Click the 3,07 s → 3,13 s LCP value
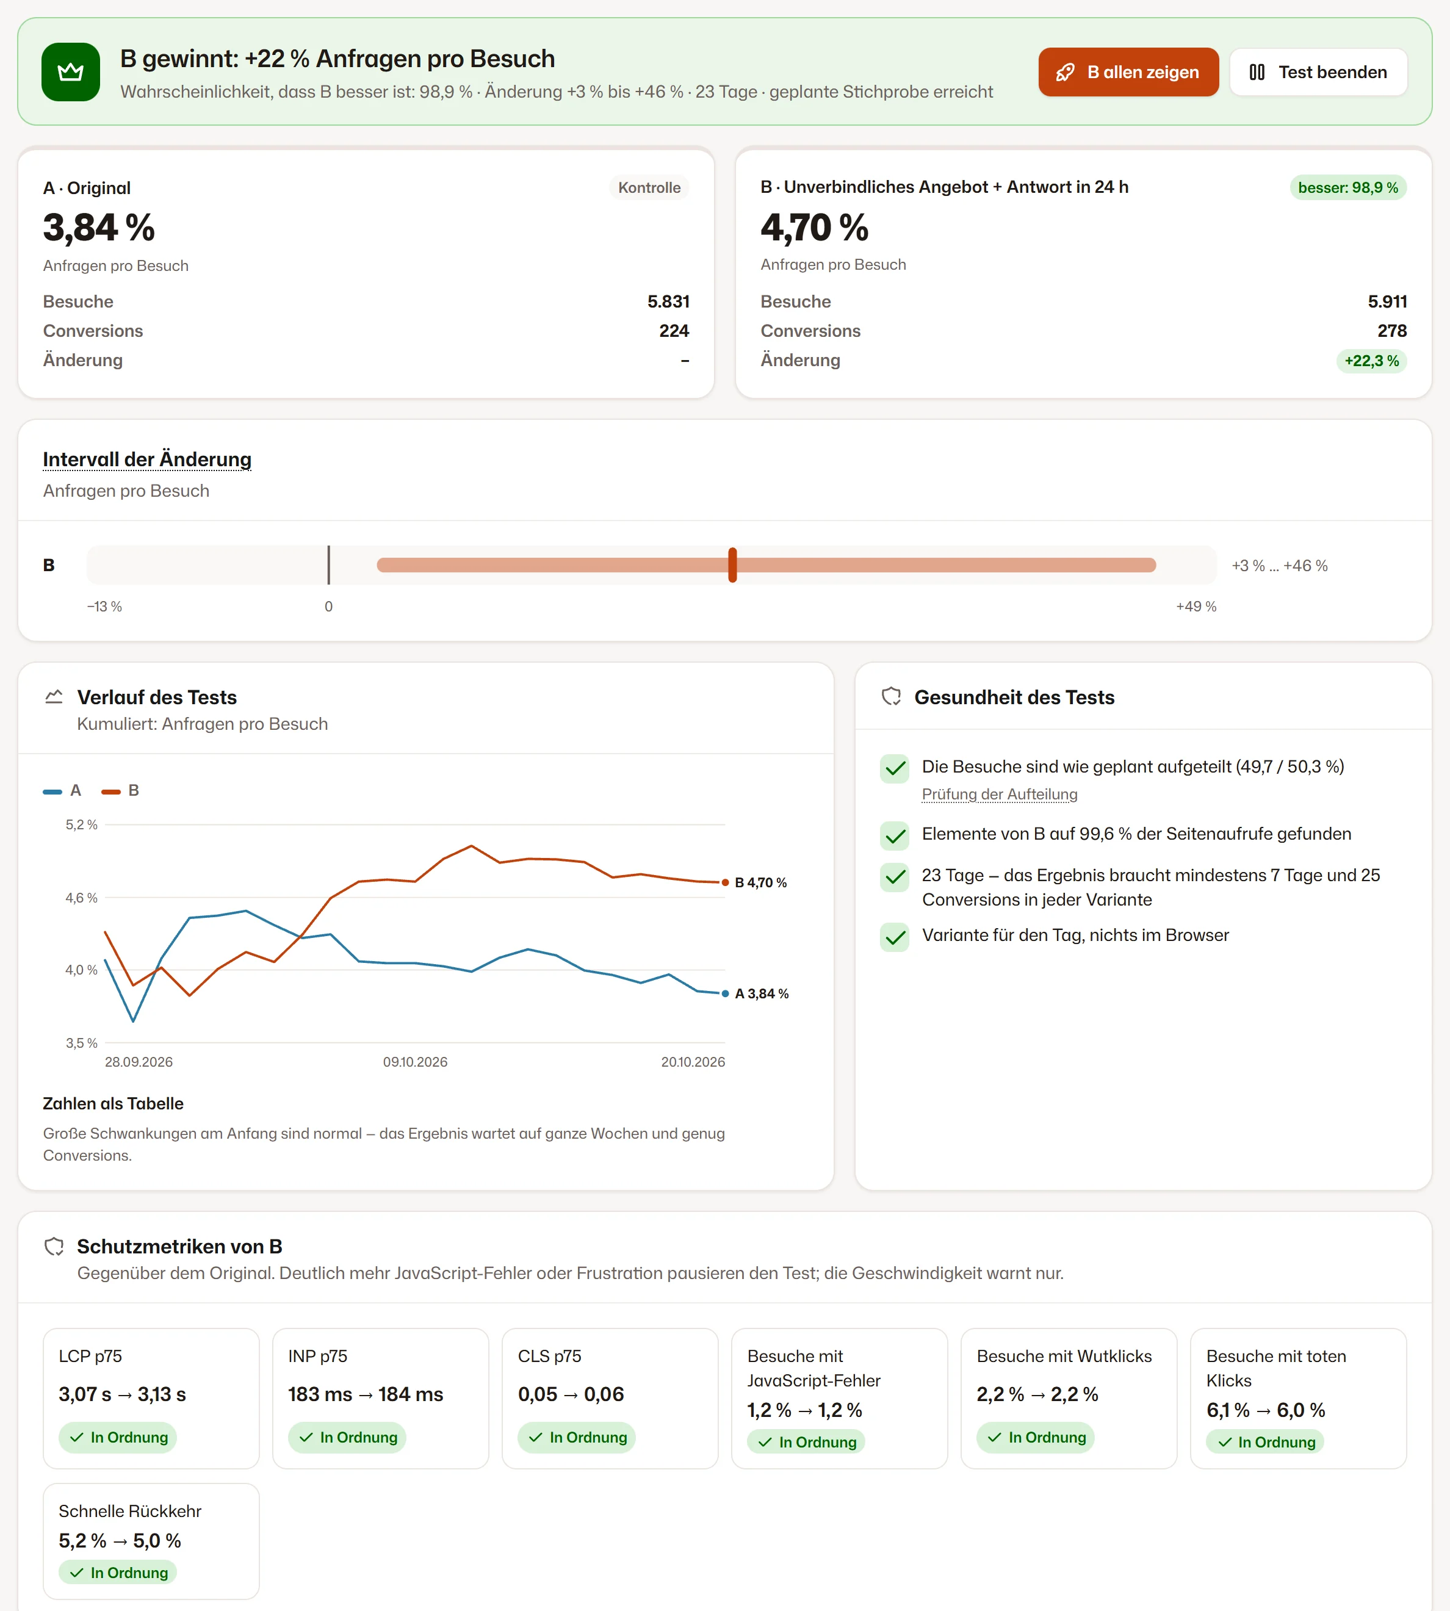This screenshot has height=1611, width=1450. point(123,1394)
